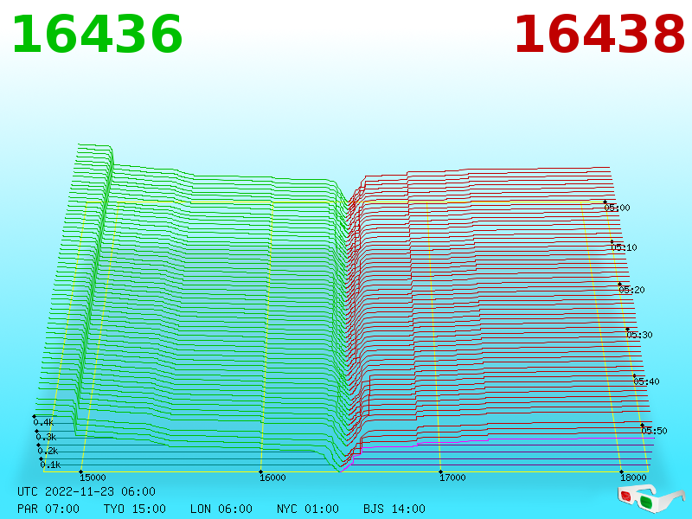This screenshot has height=519, width=692.
Task: Click the 05:30 time marker
Action: 639,335
